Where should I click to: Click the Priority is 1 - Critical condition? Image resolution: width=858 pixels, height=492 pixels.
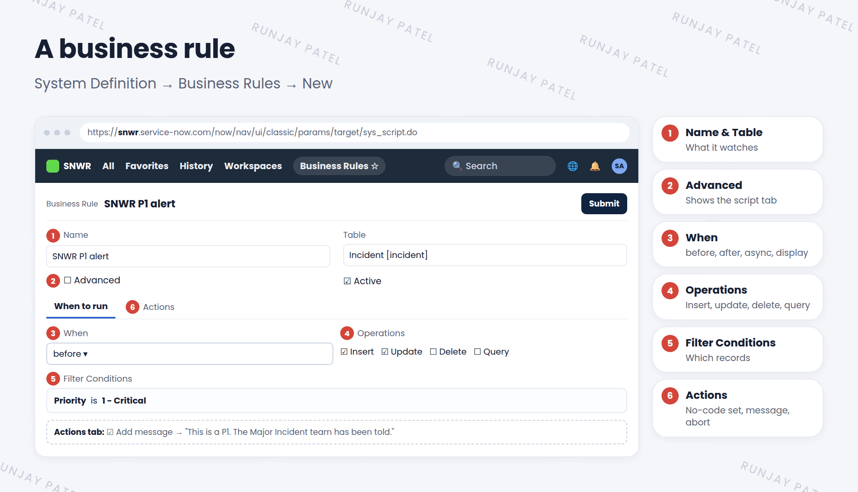(x=337, y=401)
